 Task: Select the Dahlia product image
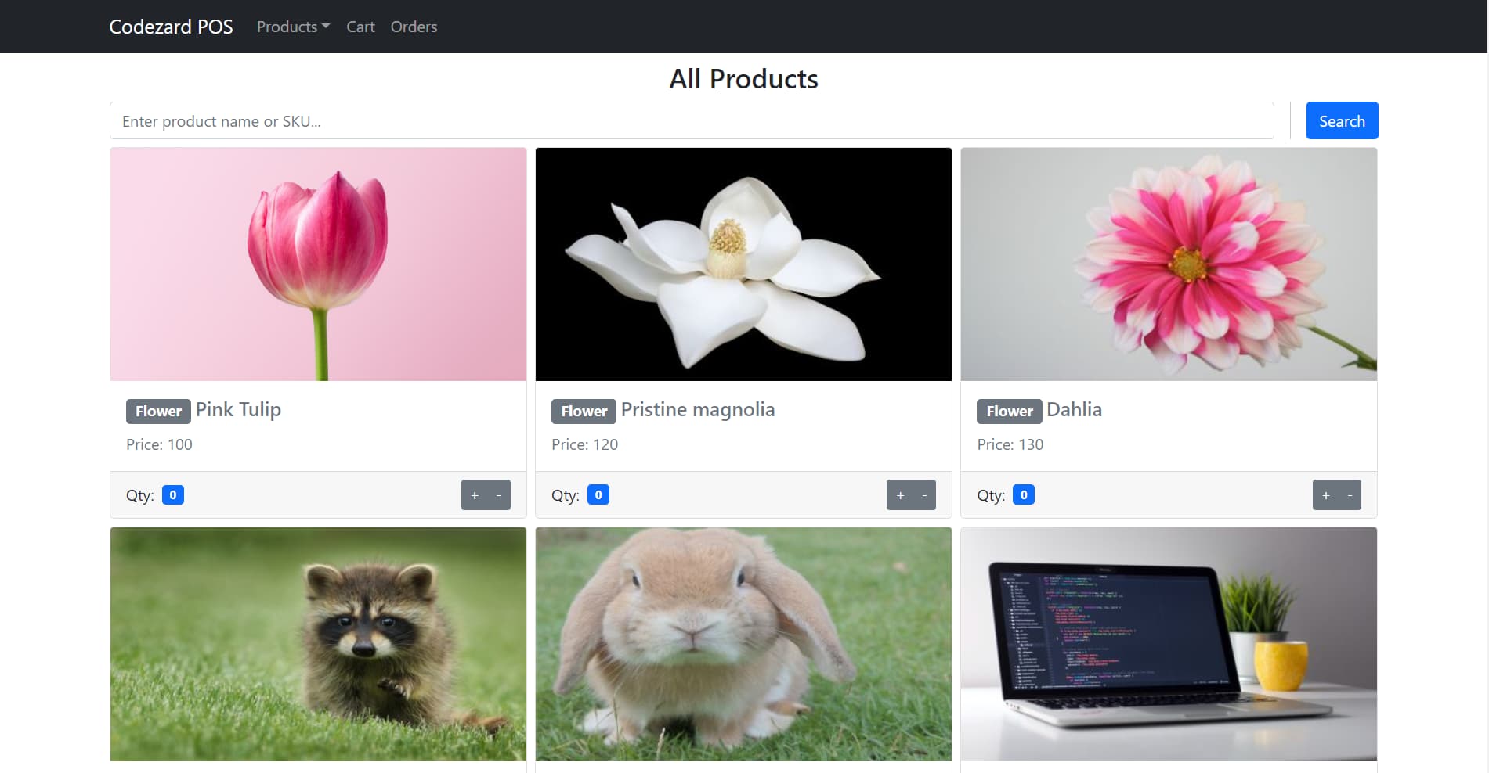pyautogui.click(x=1169, y=264)
